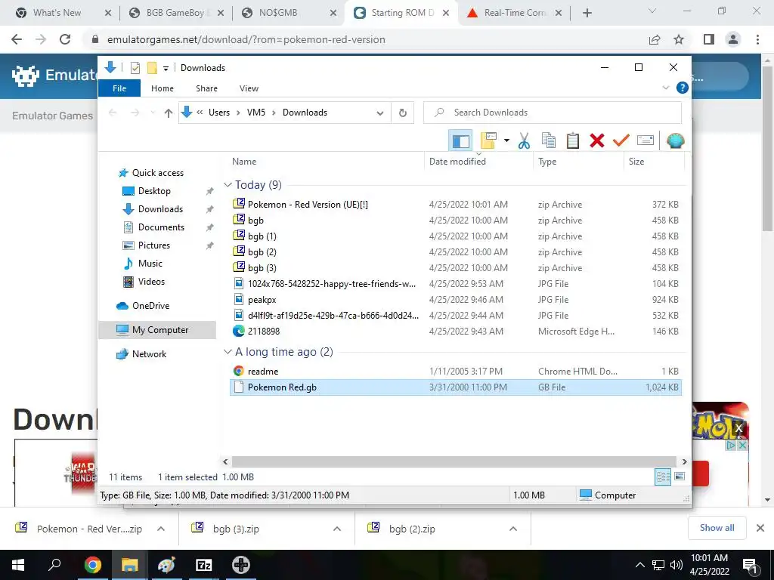Click the Up one level arrow
This screenshot has width=774, height=580.
(x=169, y=113)
